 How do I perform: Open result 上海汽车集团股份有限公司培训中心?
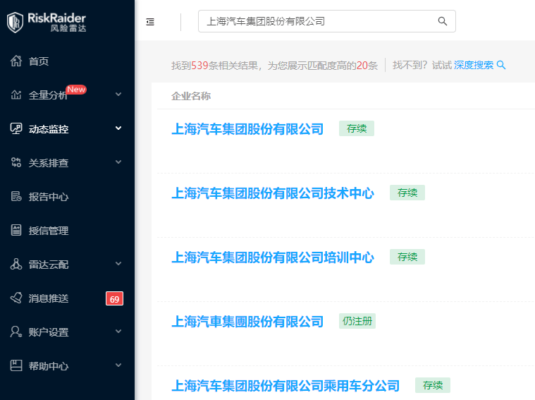(x=273, y=257)
